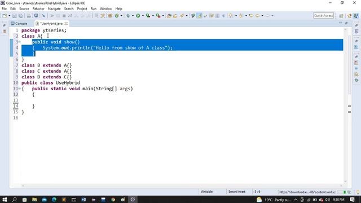Image resolution: width=361 pixels, height=203 pixels.
Task: Minimize the editor area
Action: tap(341, 23)
